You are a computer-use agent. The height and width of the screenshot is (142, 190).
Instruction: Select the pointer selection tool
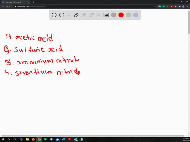pyautogui.click(x=69, y=15)
